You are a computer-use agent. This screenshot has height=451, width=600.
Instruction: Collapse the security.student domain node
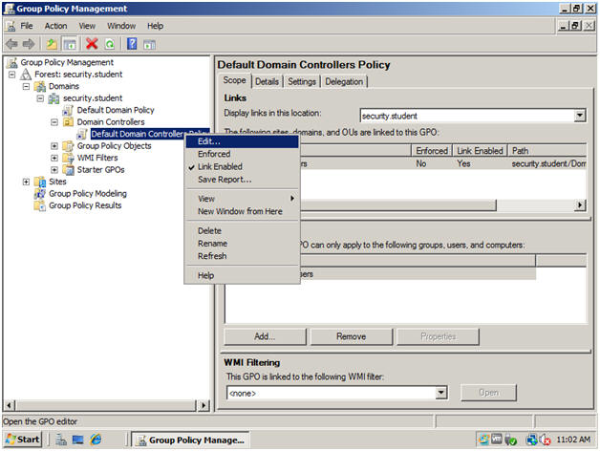40,98
